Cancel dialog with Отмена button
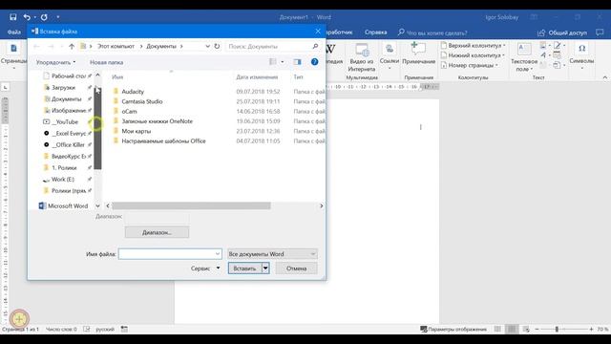The height and width of the screenshot is (344, 611). (297, 269)
